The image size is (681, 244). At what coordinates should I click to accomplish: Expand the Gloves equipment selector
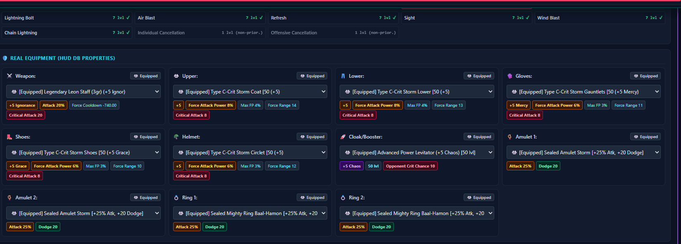point(583,92)
